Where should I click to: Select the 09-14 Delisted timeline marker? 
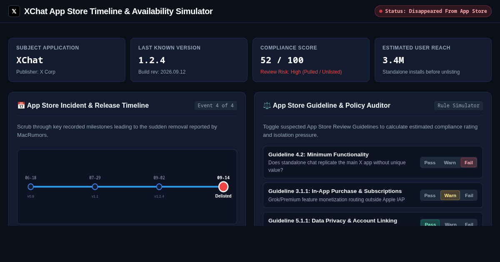[223, 187]
